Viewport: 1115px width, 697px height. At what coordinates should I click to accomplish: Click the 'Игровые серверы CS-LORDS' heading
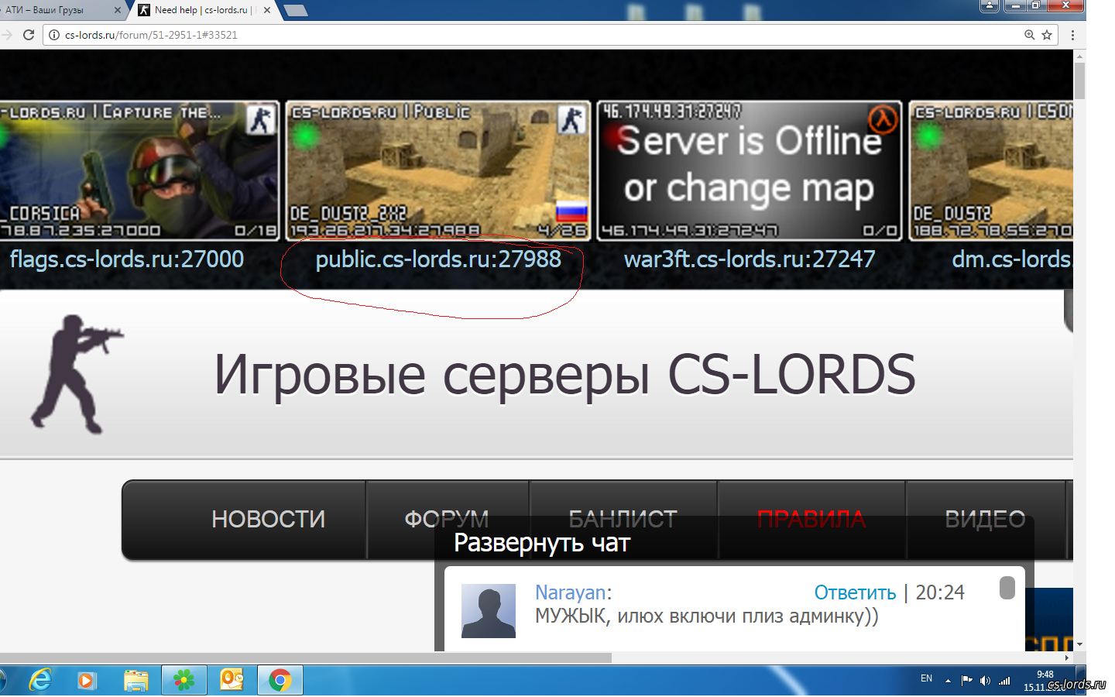pos(564,375)
